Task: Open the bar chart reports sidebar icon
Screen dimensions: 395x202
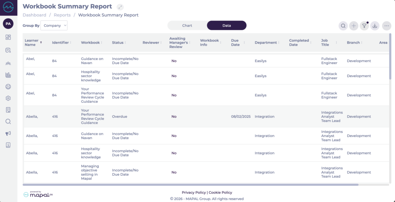Action: tap(8, 75)
